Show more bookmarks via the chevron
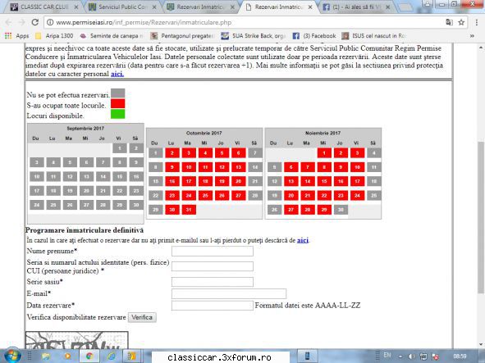Image resolution: width=485 pixels, height=363 pixels. pyautogui.click(x=472, y=36)
